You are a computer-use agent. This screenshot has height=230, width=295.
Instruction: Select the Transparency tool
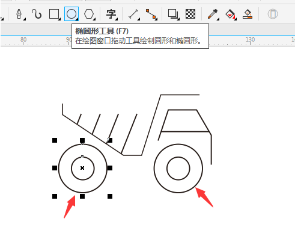(x=190, y=14)
